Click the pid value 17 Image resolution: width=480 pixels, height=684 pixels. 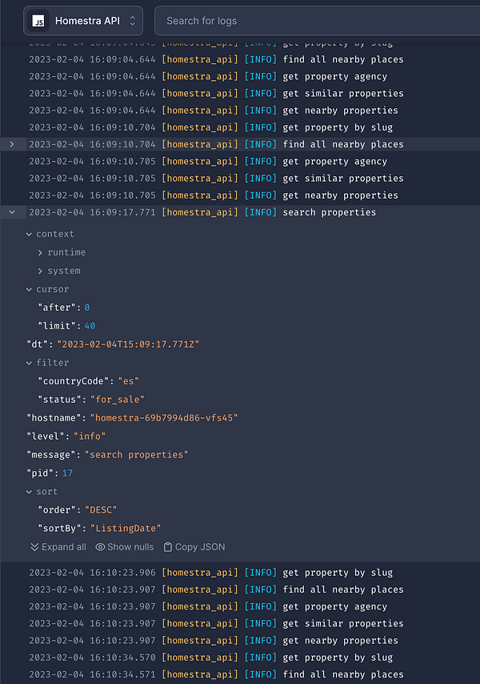(67, 473)
